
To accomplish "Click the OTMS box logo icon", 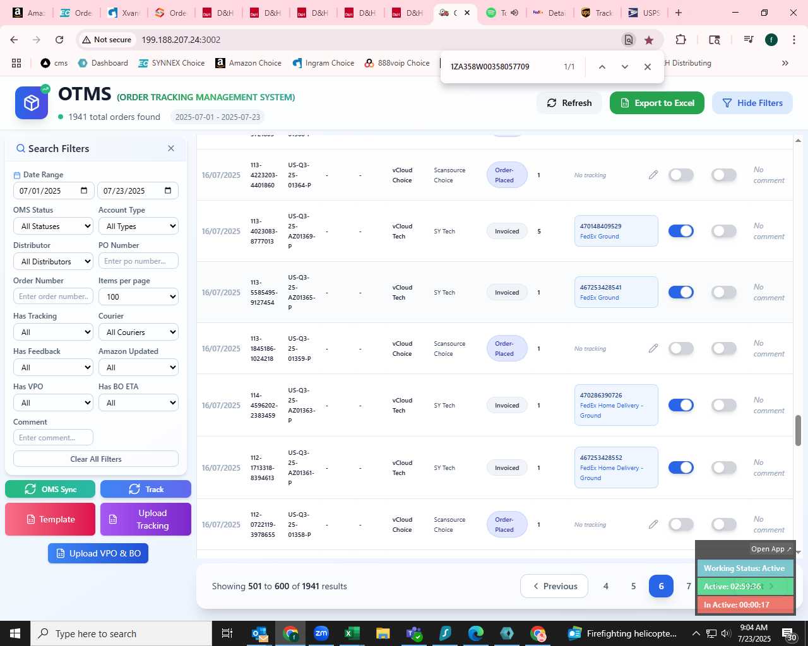I will pyautogui.click(x=32, y=103).
